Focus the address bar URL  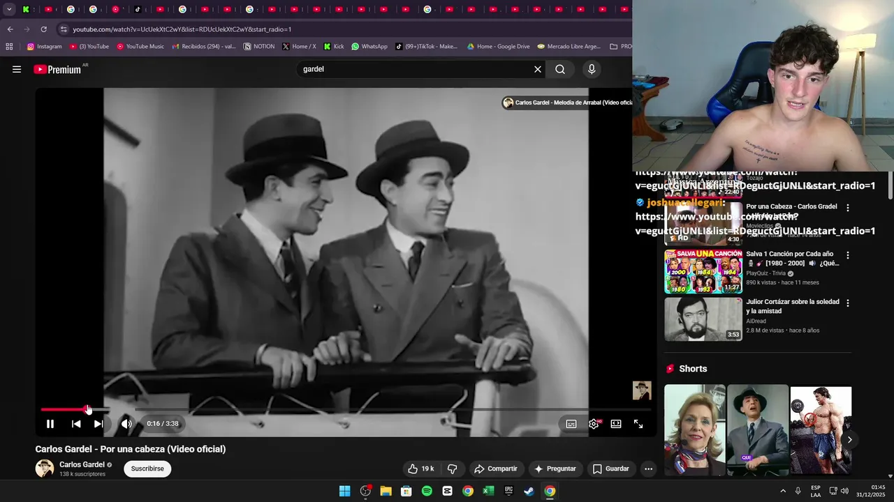[x=182, y=29]
